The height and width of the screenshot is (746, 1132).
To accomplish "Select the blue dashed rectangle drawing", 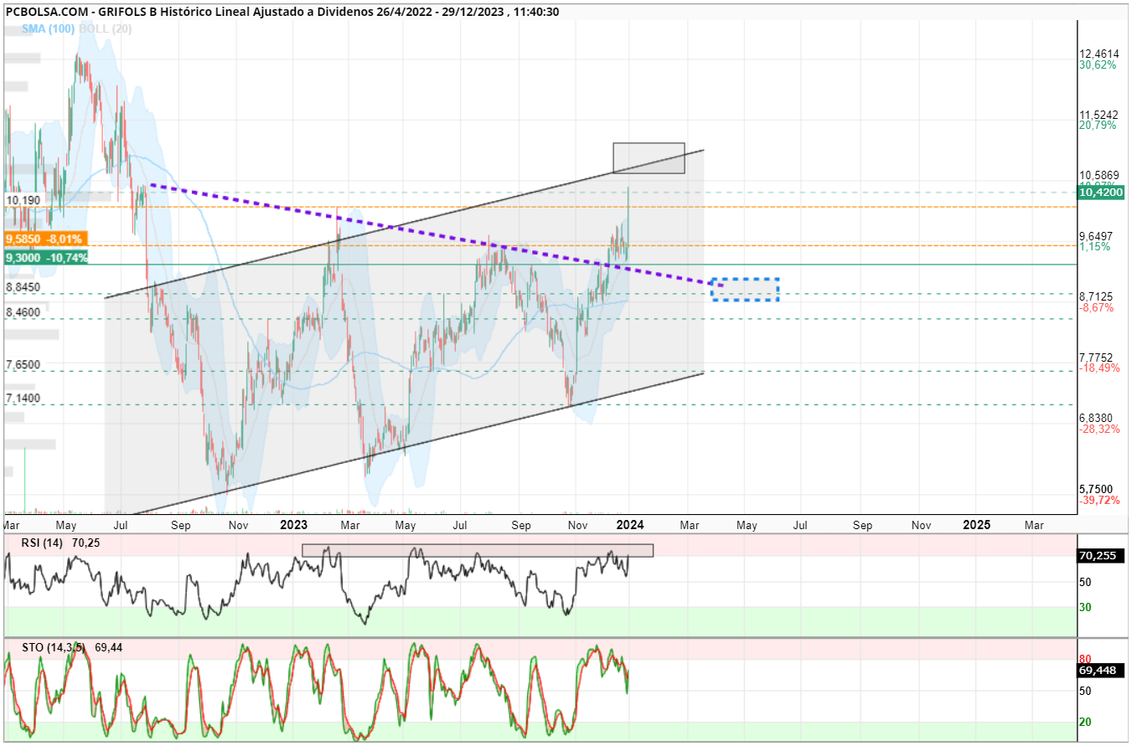I will coord(745,289).
